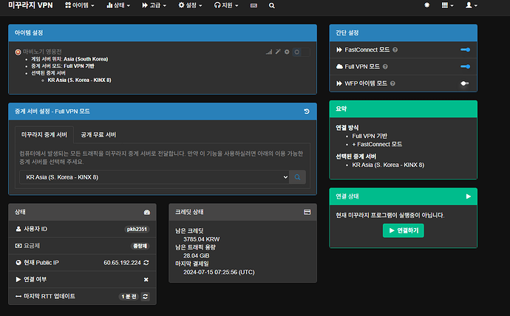Image resolution: width=510 pixels, height=316 pixels.
Task: Click KR Asia (S. Korea - KINX 8) in 요약
Action: 388,165
